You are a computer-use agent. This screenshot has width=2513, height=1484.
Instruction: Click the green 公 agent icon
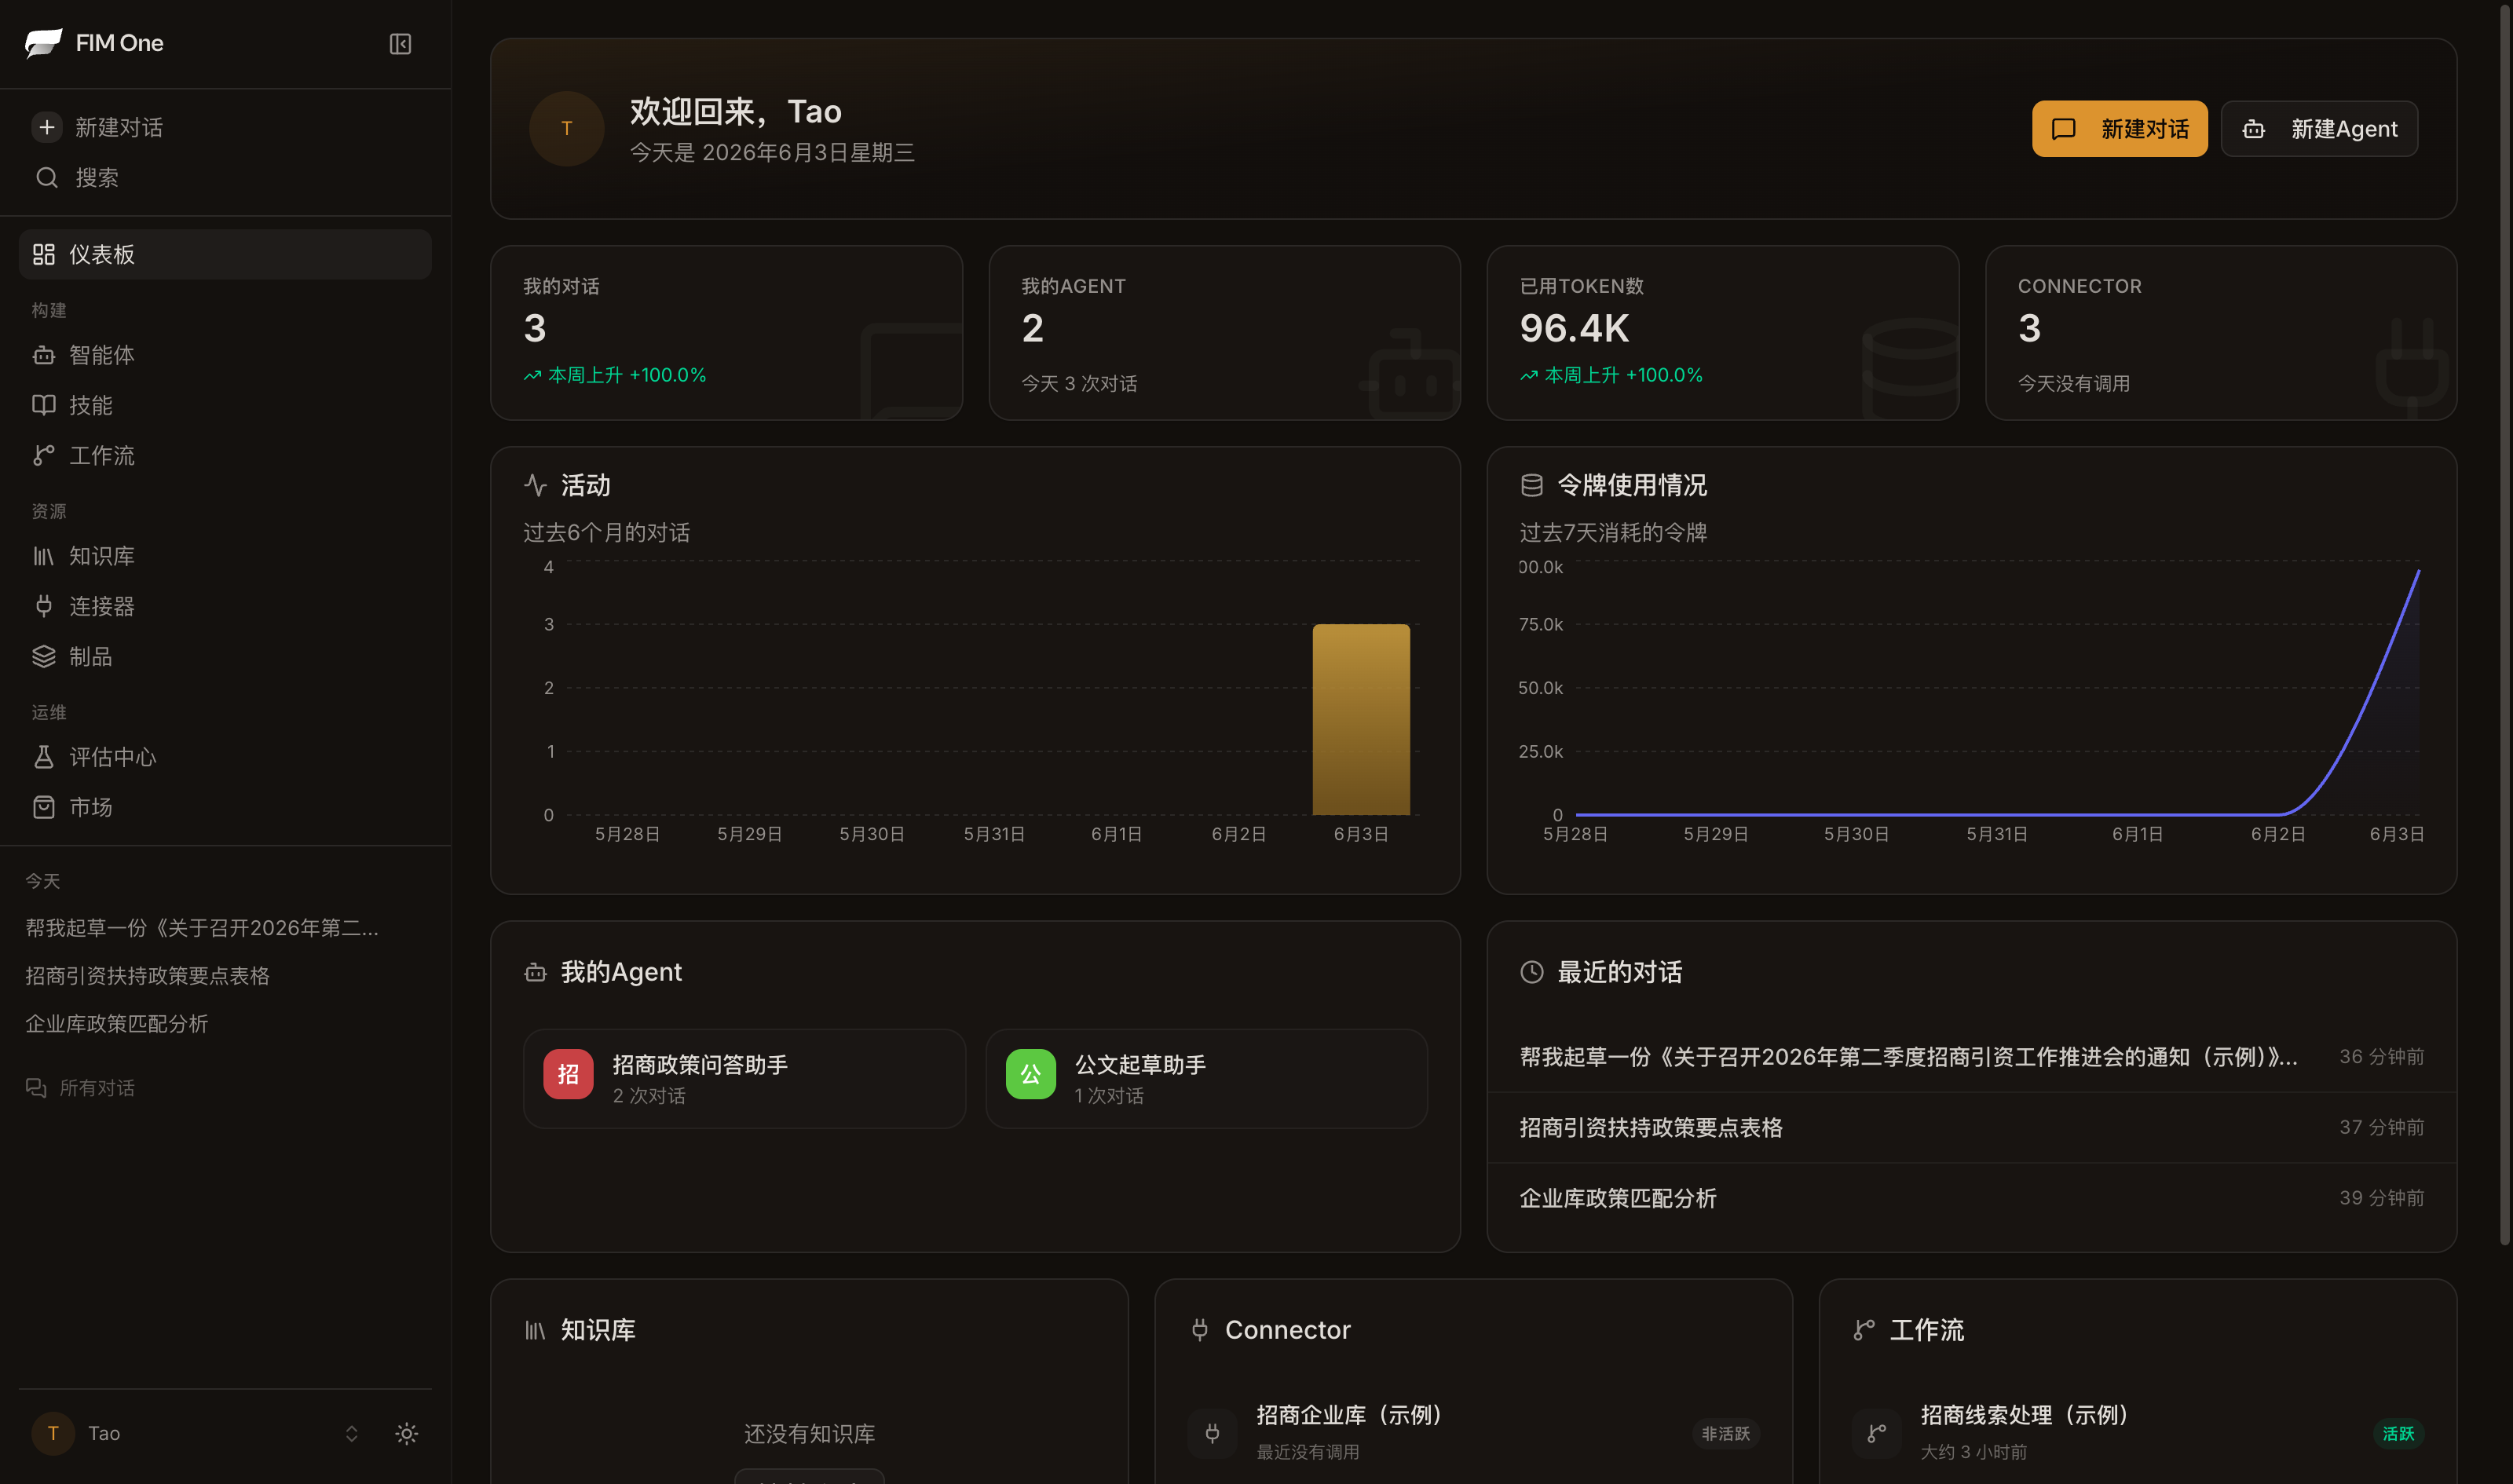(x=1031, y=1074)
